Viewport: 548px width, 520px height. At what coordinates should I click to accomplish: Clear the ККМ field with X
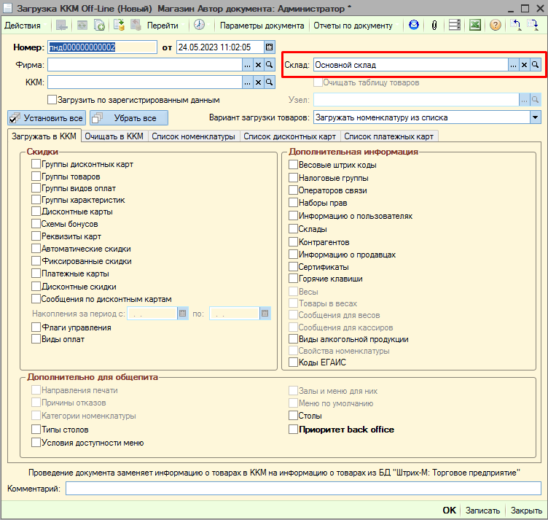tap(258, 82)
